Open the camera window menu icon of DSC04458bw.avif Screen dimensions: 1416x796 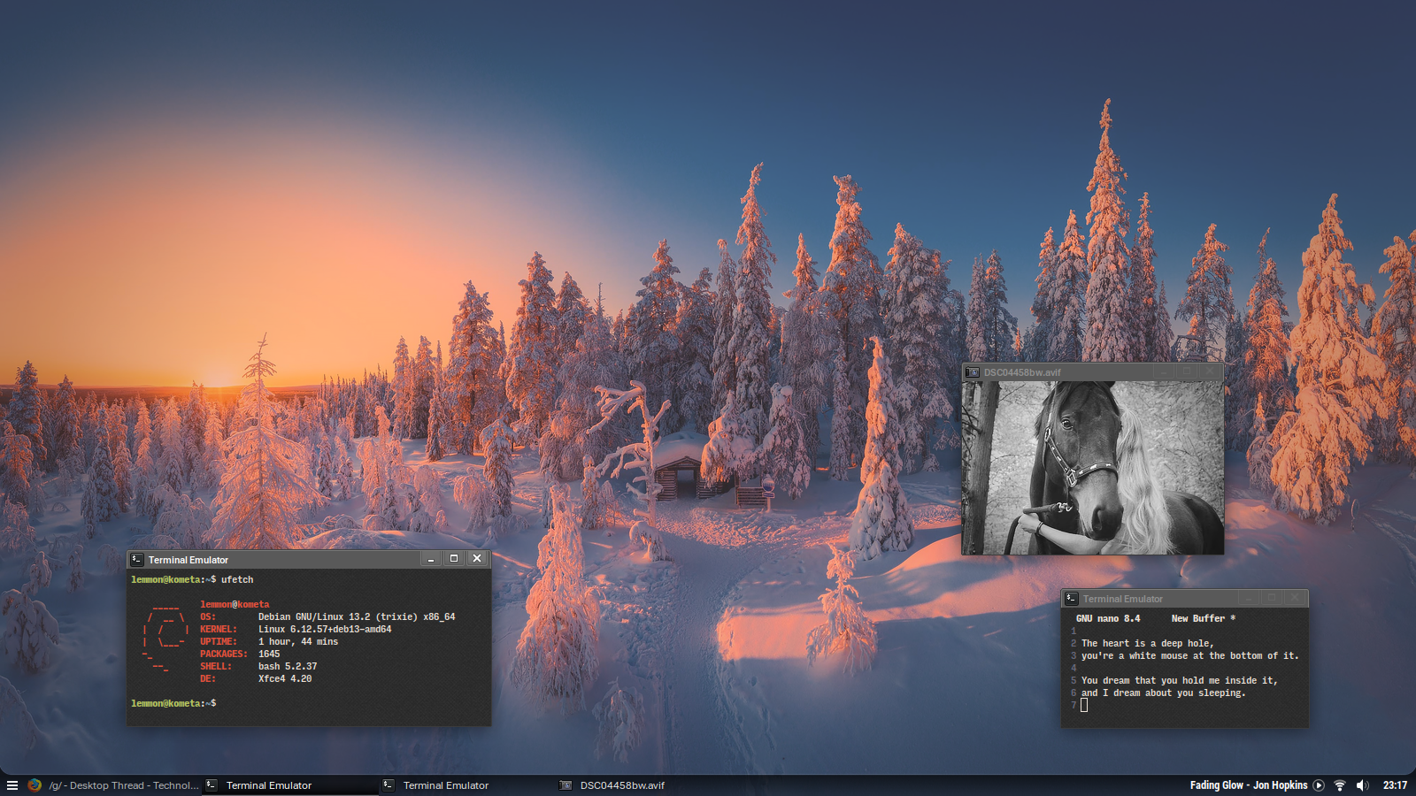click(973, 372)
